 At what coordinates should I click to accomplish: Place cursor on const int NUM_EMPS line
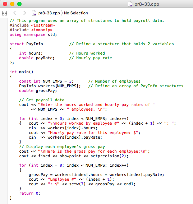click(x=46, y=81)
